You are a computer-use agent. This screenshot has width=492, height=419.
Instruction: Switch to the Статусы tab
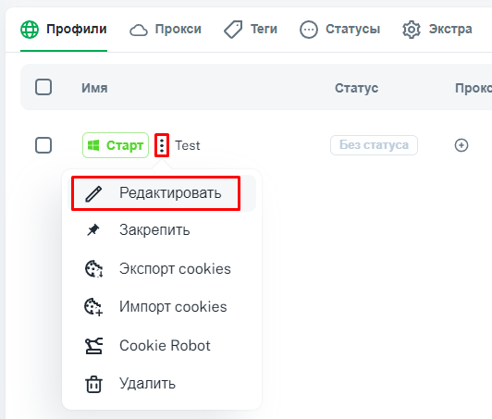(339, 30)
